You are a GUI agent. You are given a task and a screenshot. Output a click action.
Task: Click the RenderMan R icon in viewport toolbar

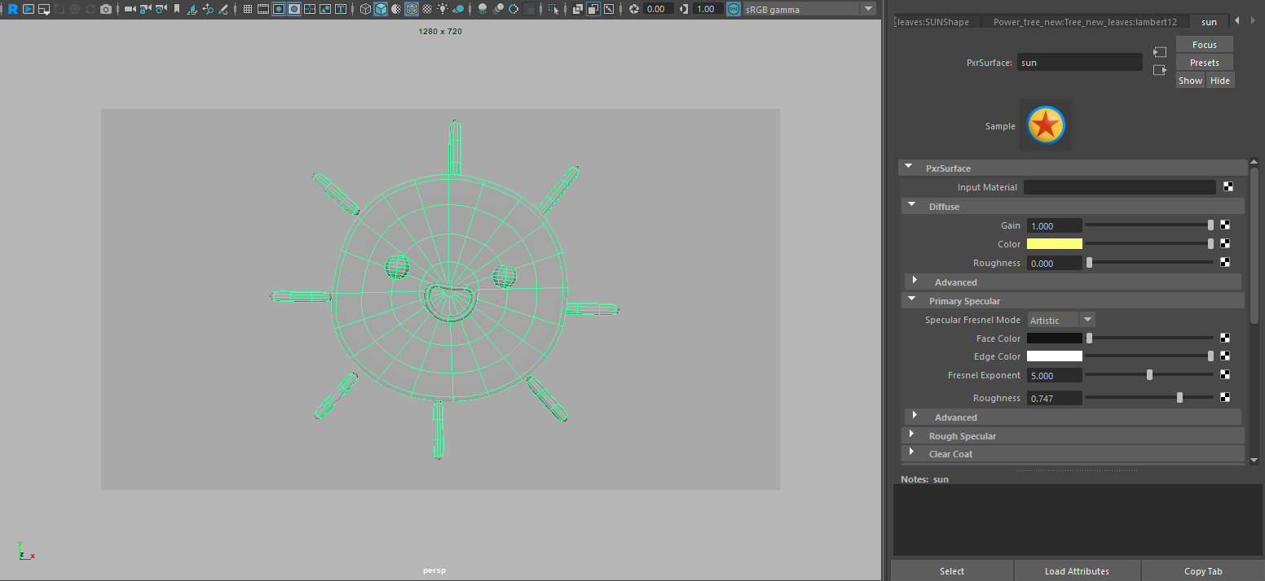(13, 9)
